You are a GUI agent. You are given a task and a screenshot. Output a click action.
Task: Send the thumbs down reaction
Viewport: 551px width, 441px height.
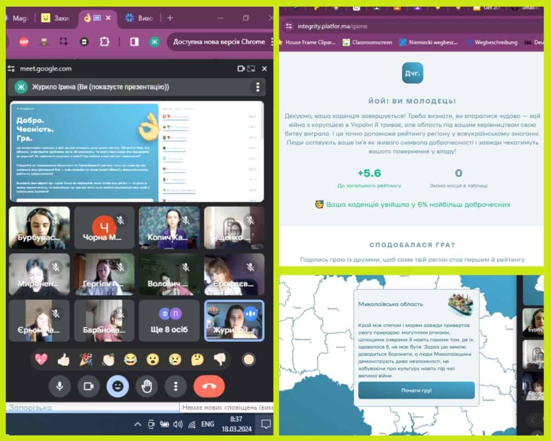point(220,359)
